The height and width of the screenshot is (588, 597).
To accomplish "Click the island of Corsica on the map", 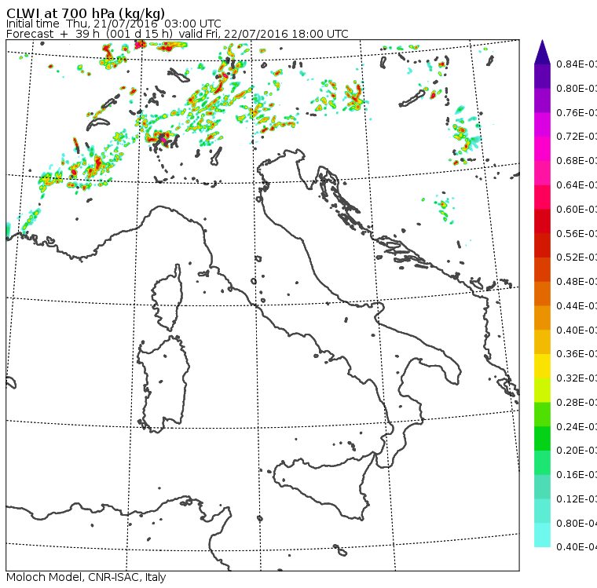I will tap(168, 299).
